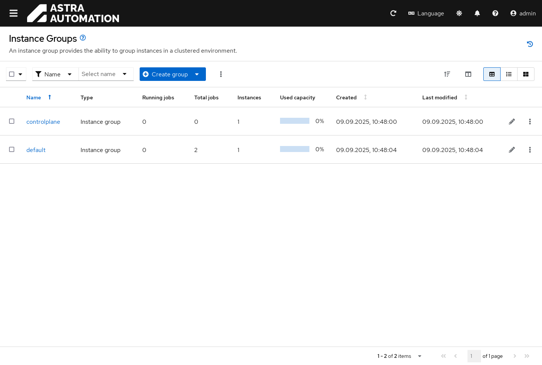Open the Language menu

[426, 13]
